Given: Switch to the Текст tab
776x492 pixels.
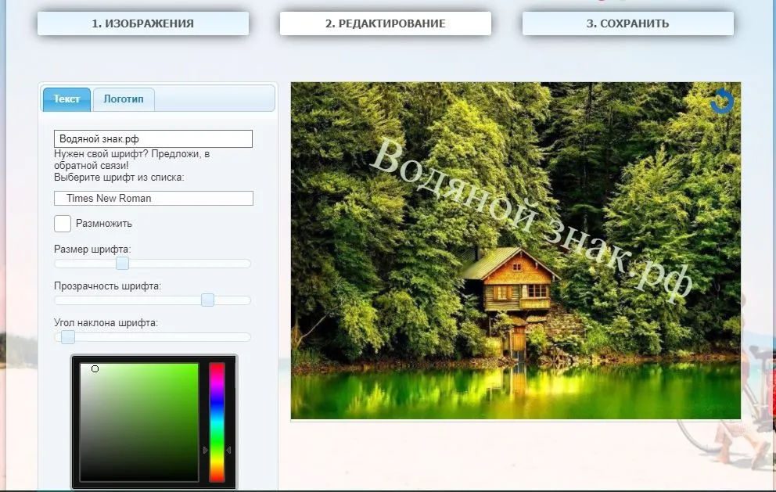Looking at the screenshot, I should 66,99.
